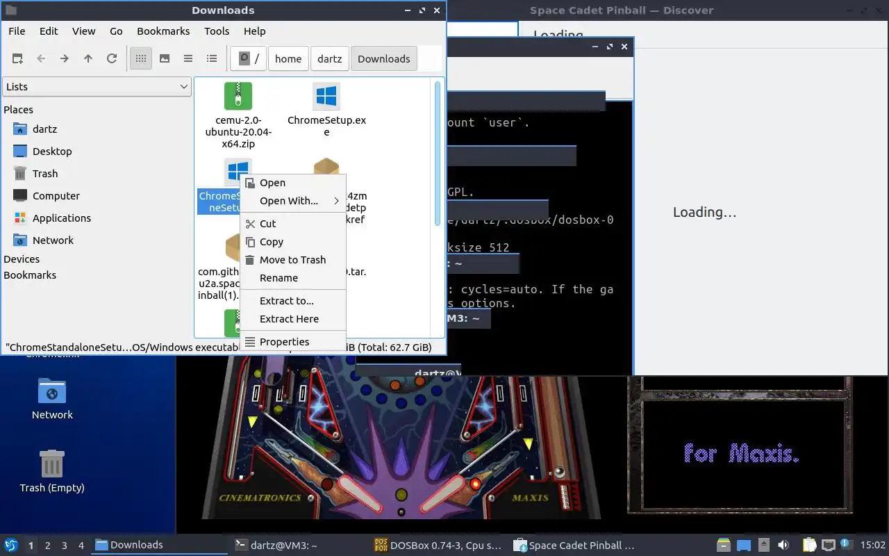This screenshot has width=889, height=556.
Task: Select the ChromeSetup.exe file icon
Action: tap(326, 97)
